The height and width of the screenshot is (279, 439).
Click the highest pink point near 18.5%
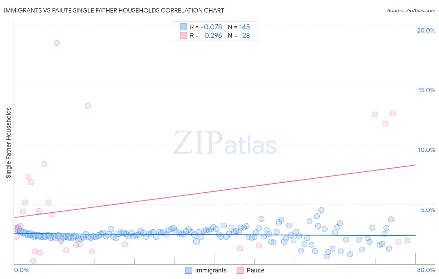pyautogui.click(x=57, y=43)
